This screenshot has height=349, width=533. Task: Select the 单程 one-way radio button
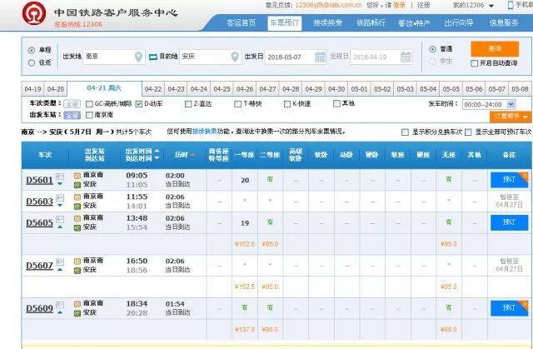32,50
